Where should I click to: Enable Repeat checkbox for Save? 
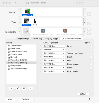91,46
